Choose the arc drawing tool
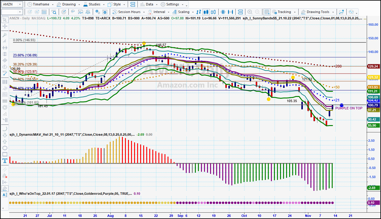 tap(5, 128)
